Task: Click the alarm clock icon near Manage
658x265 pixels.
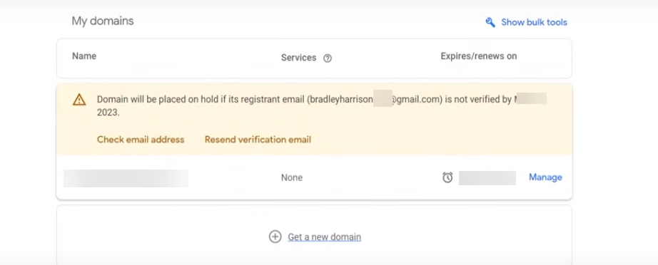Action: click(447, 177)
